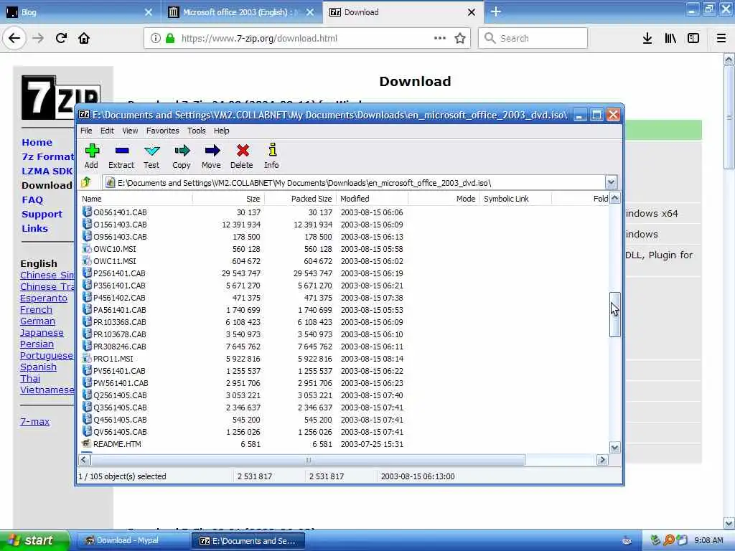Screen dimensions: 735x551
Task: Click the 7-Zip scroll down arrow
Action: pyautogui.click(x=614, y=448)
